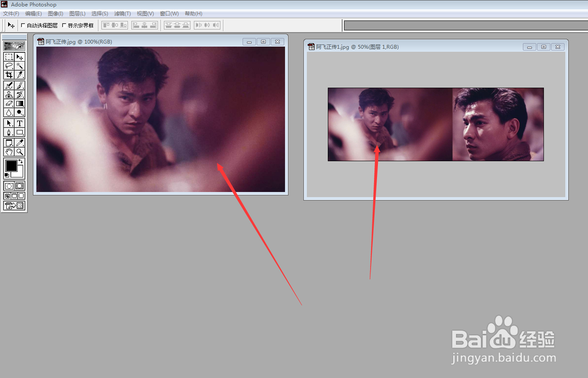Select the Rectangle shape tool
Viewport: 588px width, 378px height.
(20, 132)
